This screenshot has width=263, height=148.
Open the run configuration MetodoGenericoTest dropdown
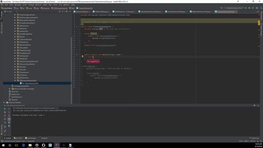click(234, 8)
